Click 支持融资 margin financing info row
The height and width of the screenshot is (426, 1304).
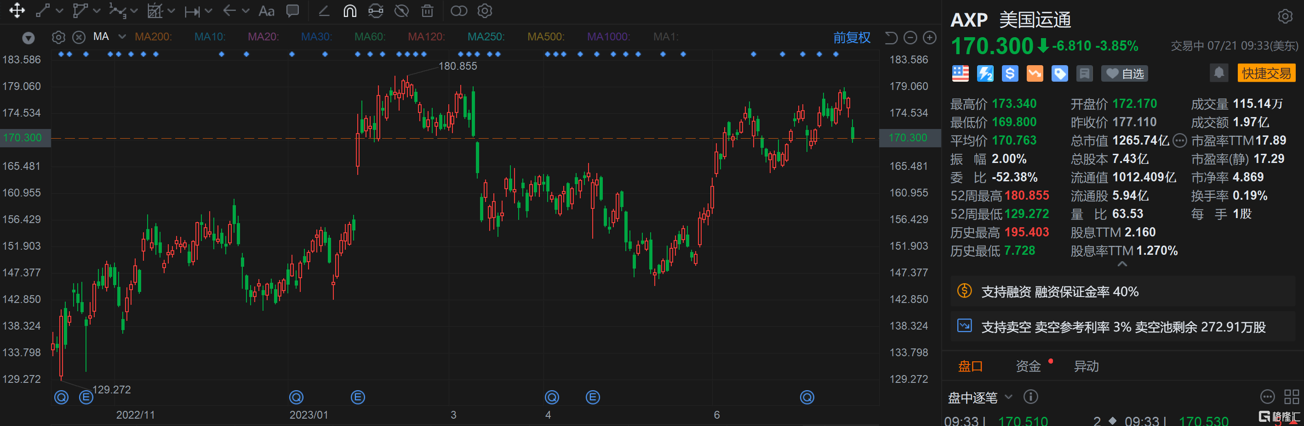coord(1122,291)
